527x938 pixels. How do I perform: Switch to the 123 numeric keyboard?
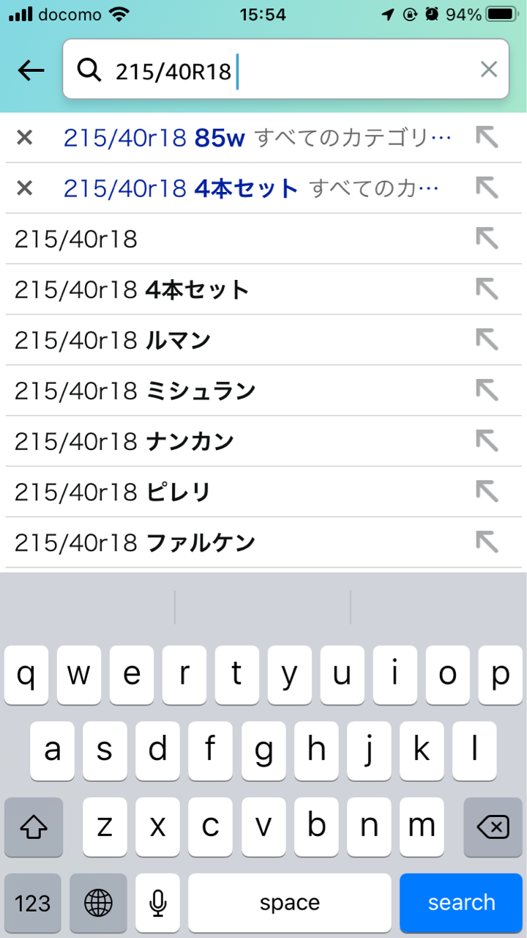33,903
